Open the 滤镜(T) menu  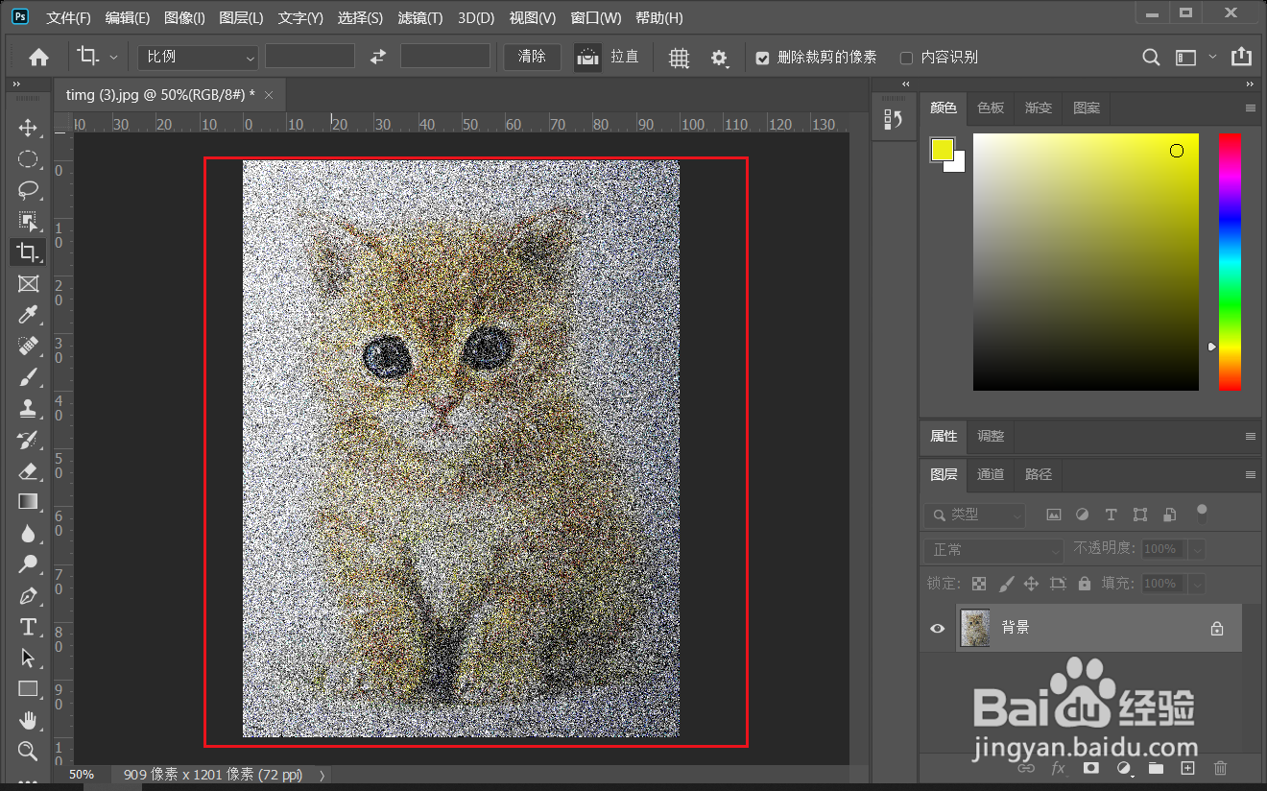(419, 18)
